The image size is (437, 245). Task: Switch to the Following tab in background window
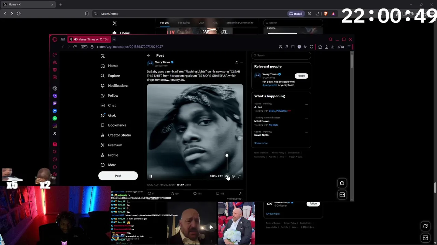coord(184,23)
